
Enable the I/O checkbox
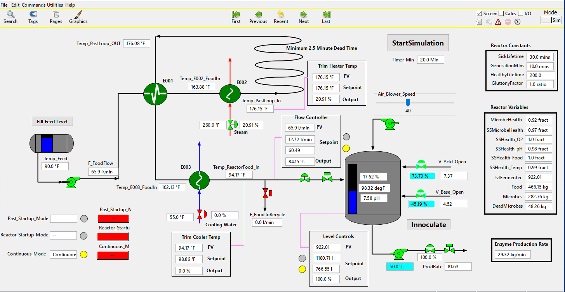[521, 13]
